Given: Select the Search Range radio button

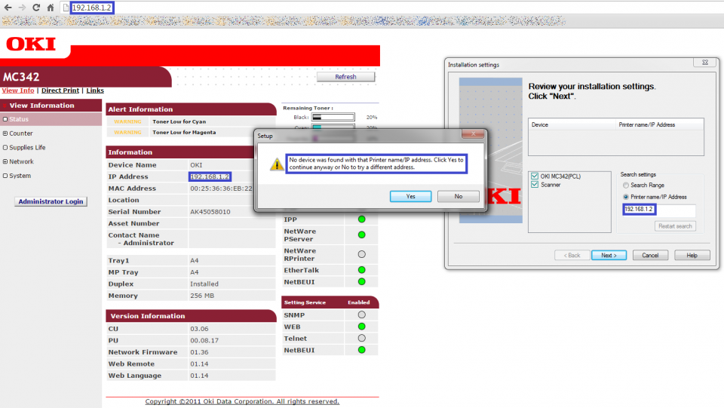Looking at the screenshot, I should [626, 185].
